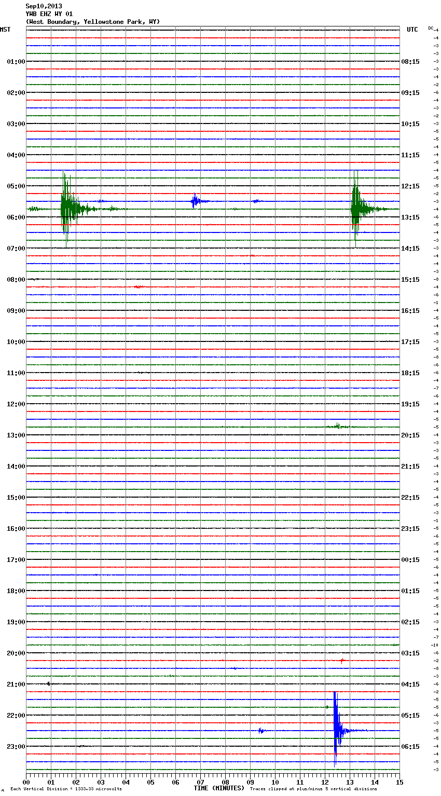The height and width of the screenshot is (796, 441).
Task: Click "(West Boundary, Yellowstone Park, WY)" subtitle
Action: pyautogui.click(x=93, y=22)
